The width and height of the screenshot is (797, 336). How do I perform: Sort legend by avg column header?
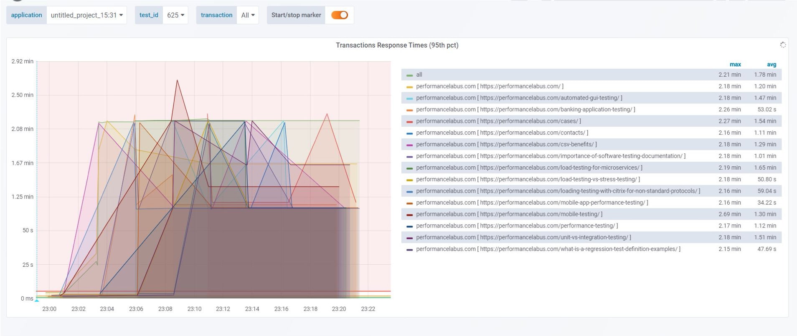coord(772,64)
